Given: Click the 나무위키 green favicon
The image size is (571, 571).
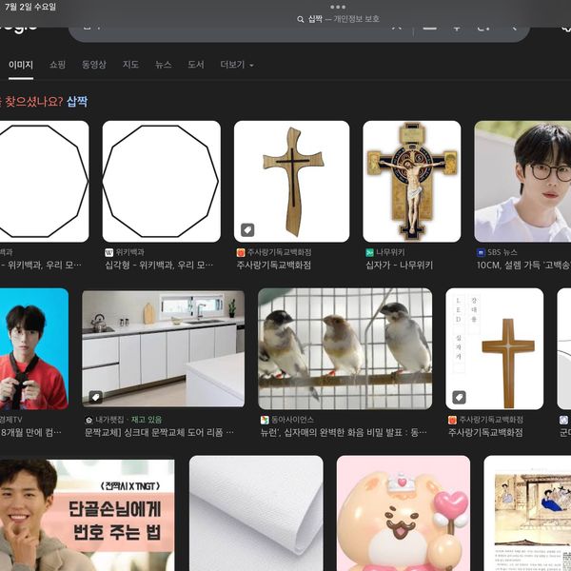Looking at the screenshot, I should pos(369,252).
